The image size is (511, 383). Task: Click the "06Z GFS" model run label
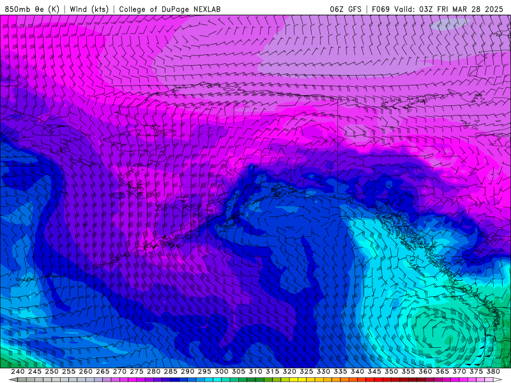coord(346,9)
